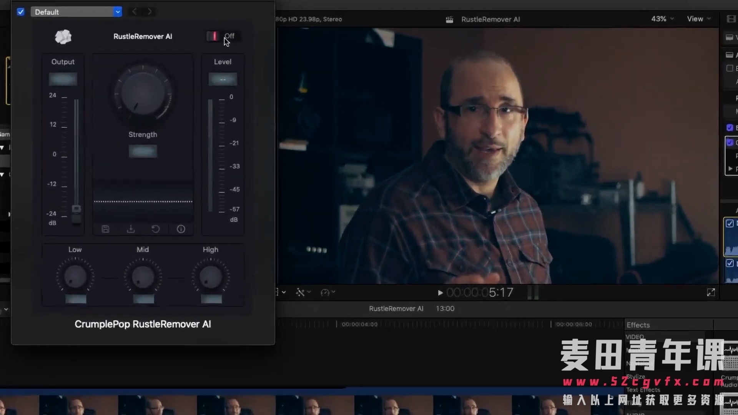Viewport: 738px width, 415px height.
Task: Play the clip in viewer
Action: (x=440, y=293)
